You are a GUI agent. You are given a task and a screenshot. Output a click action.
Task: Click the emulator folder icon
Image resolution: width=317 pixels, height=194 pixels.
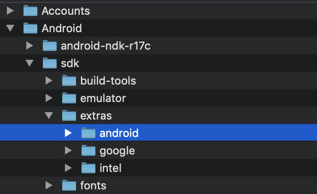pyautogui.click(x=69, y=98)
